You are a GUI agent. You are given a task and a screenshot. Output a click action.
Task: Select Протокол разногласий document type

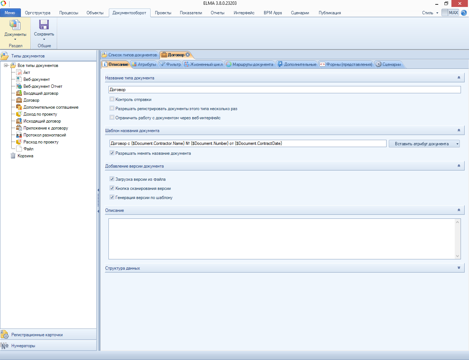click(44, 135)
